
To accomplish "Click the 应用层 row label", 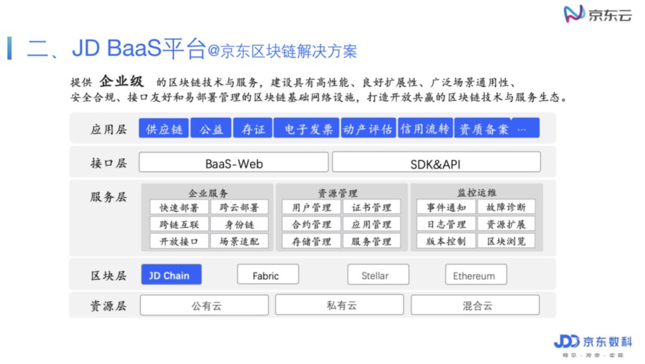I will pos(109,129).
